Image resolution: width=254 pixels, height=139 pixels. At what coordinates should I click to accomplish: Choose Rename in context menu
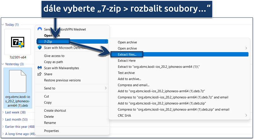(x=50, y=123)
